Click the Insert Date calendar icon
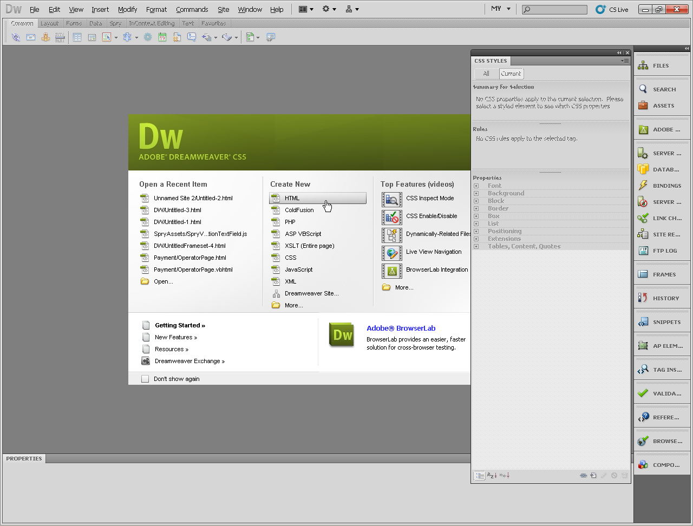Viewport: 693px width, 526px height. coord(162,37)
